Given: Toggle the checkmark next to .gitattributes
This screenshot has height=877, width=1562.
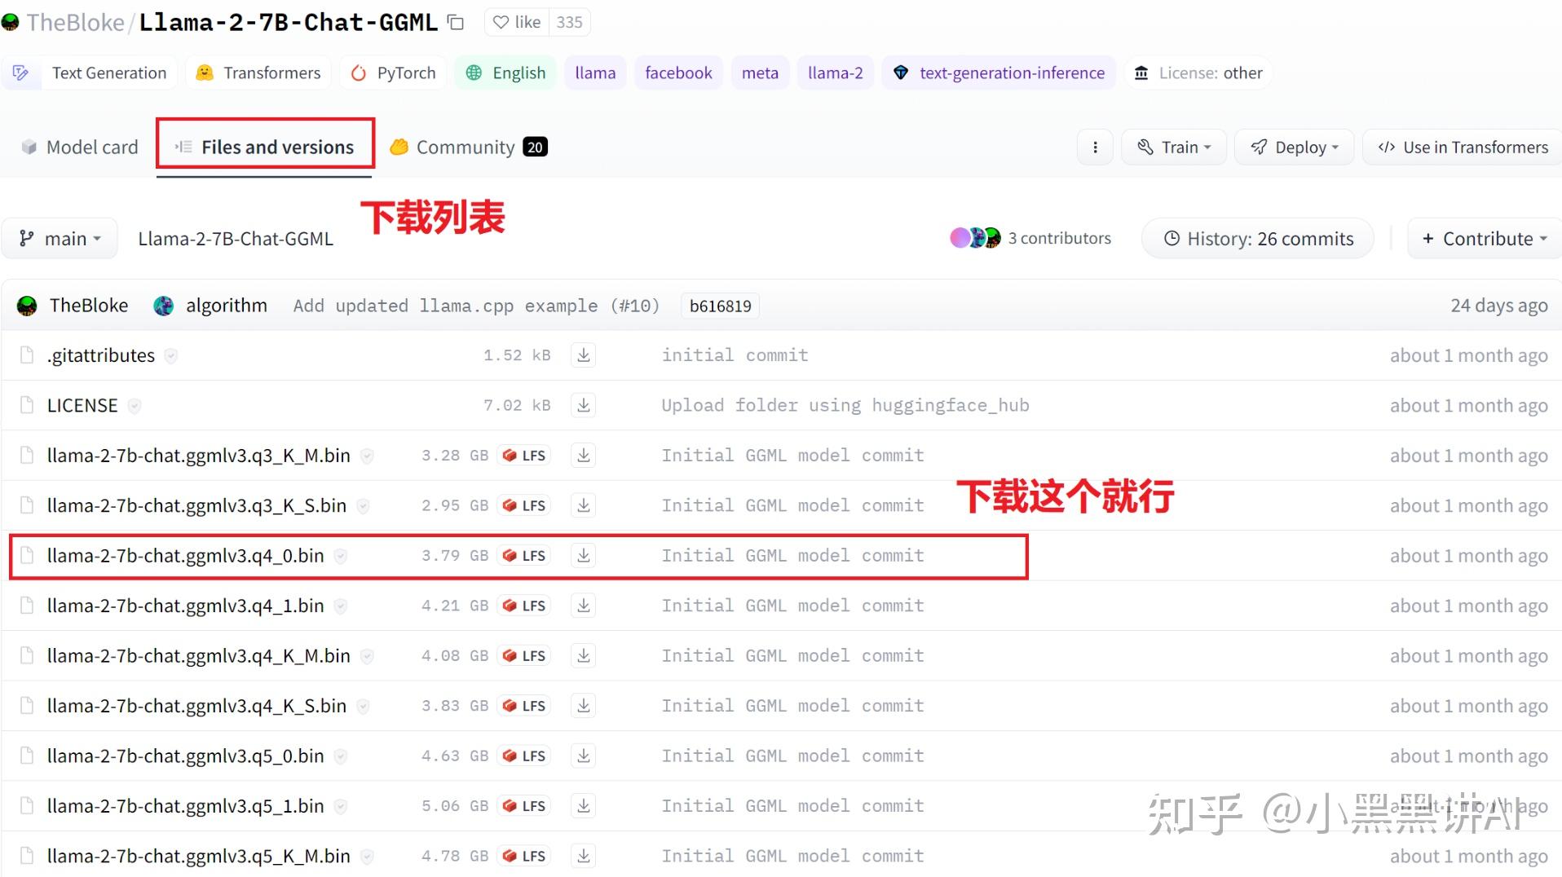Looking at the screenshot, I should point(171,355).
